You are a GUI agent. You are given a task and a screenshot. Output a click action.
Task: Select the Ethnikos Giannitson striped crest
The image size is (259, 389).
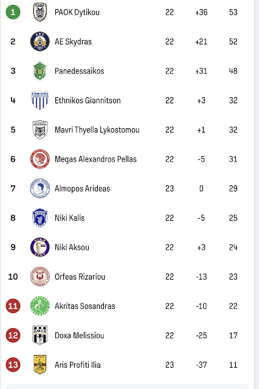tap(40, 100)
